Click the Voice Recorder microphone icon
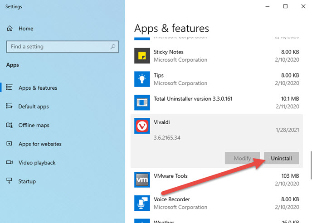This screenshot has height=223, width=312. point(142,203)
